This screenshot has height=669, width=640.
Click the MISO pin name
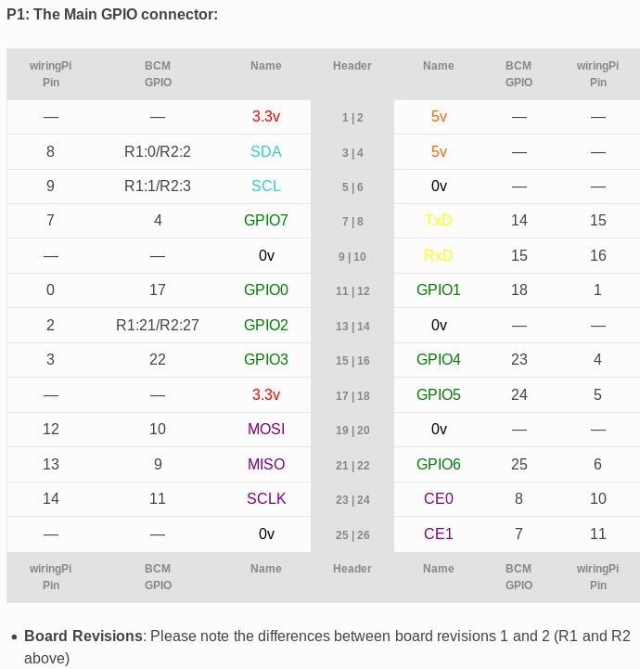pyautogui.click(x=266, y=464)
